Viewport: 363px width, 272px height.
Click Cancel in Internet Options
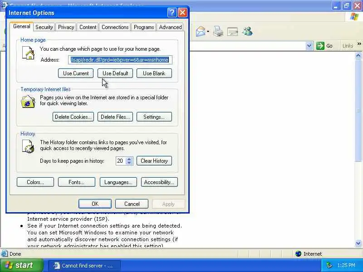(x=132, y=204)
